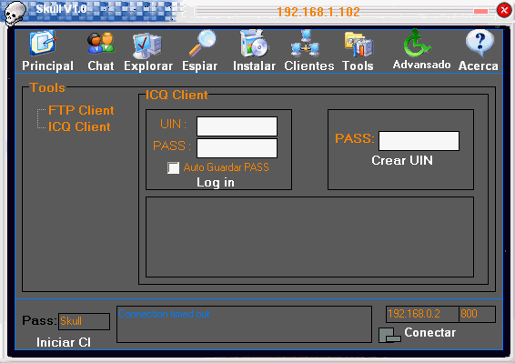Open the Chat section icon
This screenshot has width=515, height=363.
101,43
